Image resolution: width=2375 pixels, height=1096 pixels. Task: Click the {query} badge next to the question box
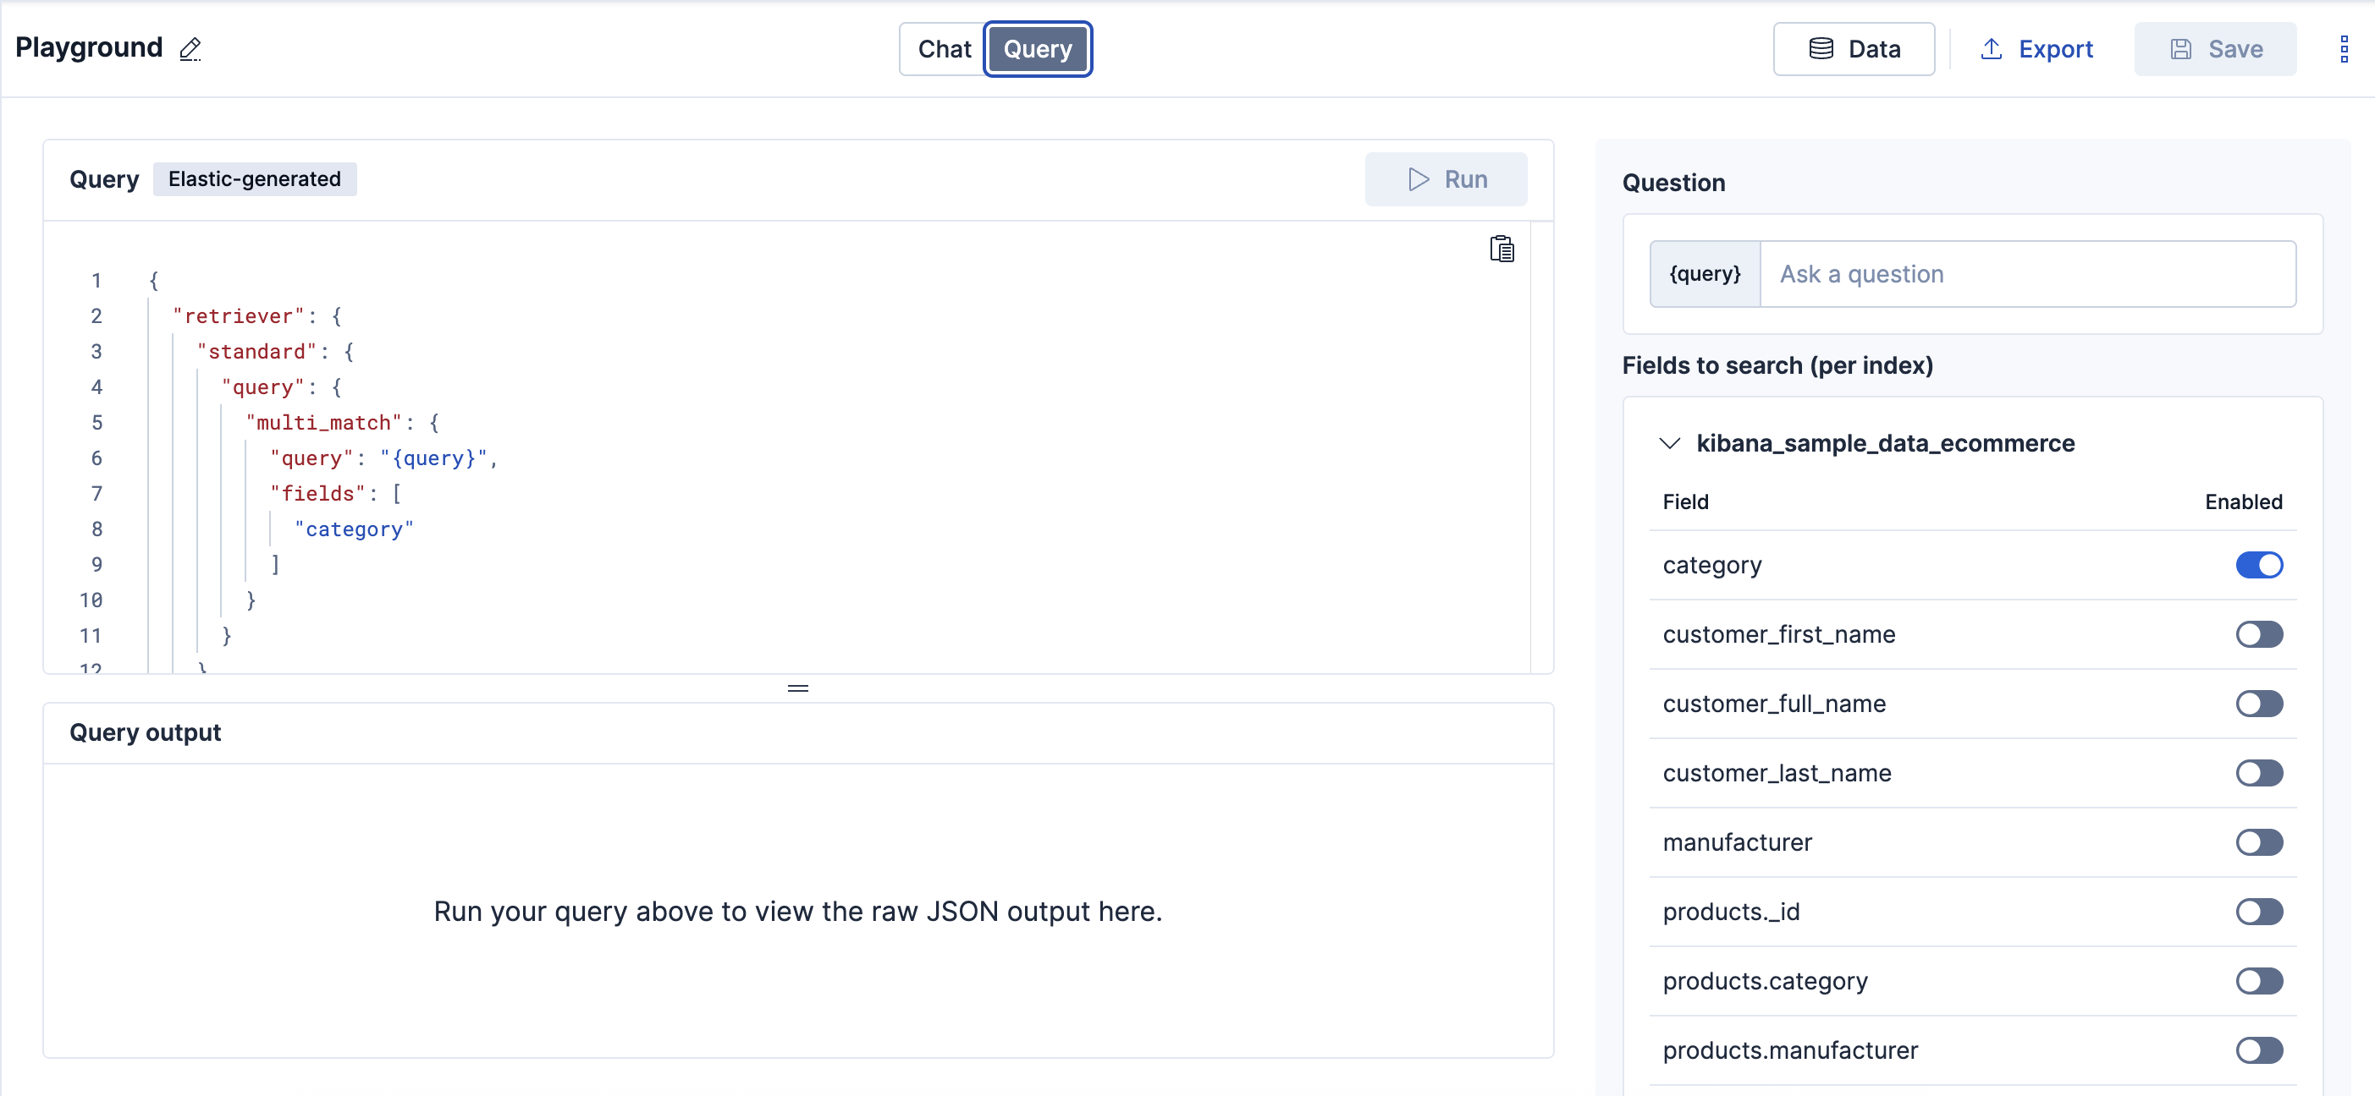coord(1704,273)
